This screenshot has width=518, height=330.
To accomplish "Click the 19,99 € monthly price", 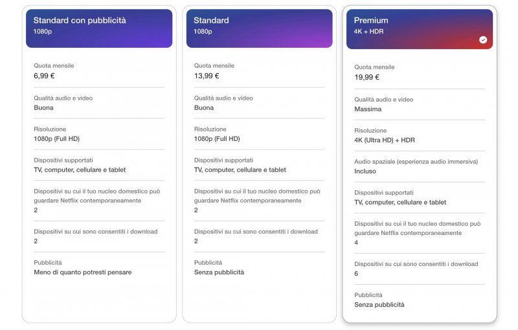I will pos(366,77).
